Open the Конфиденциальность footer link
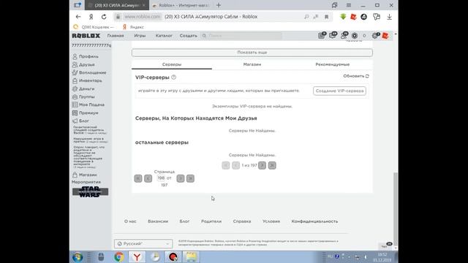468x263 pixels. coord(314,221)
